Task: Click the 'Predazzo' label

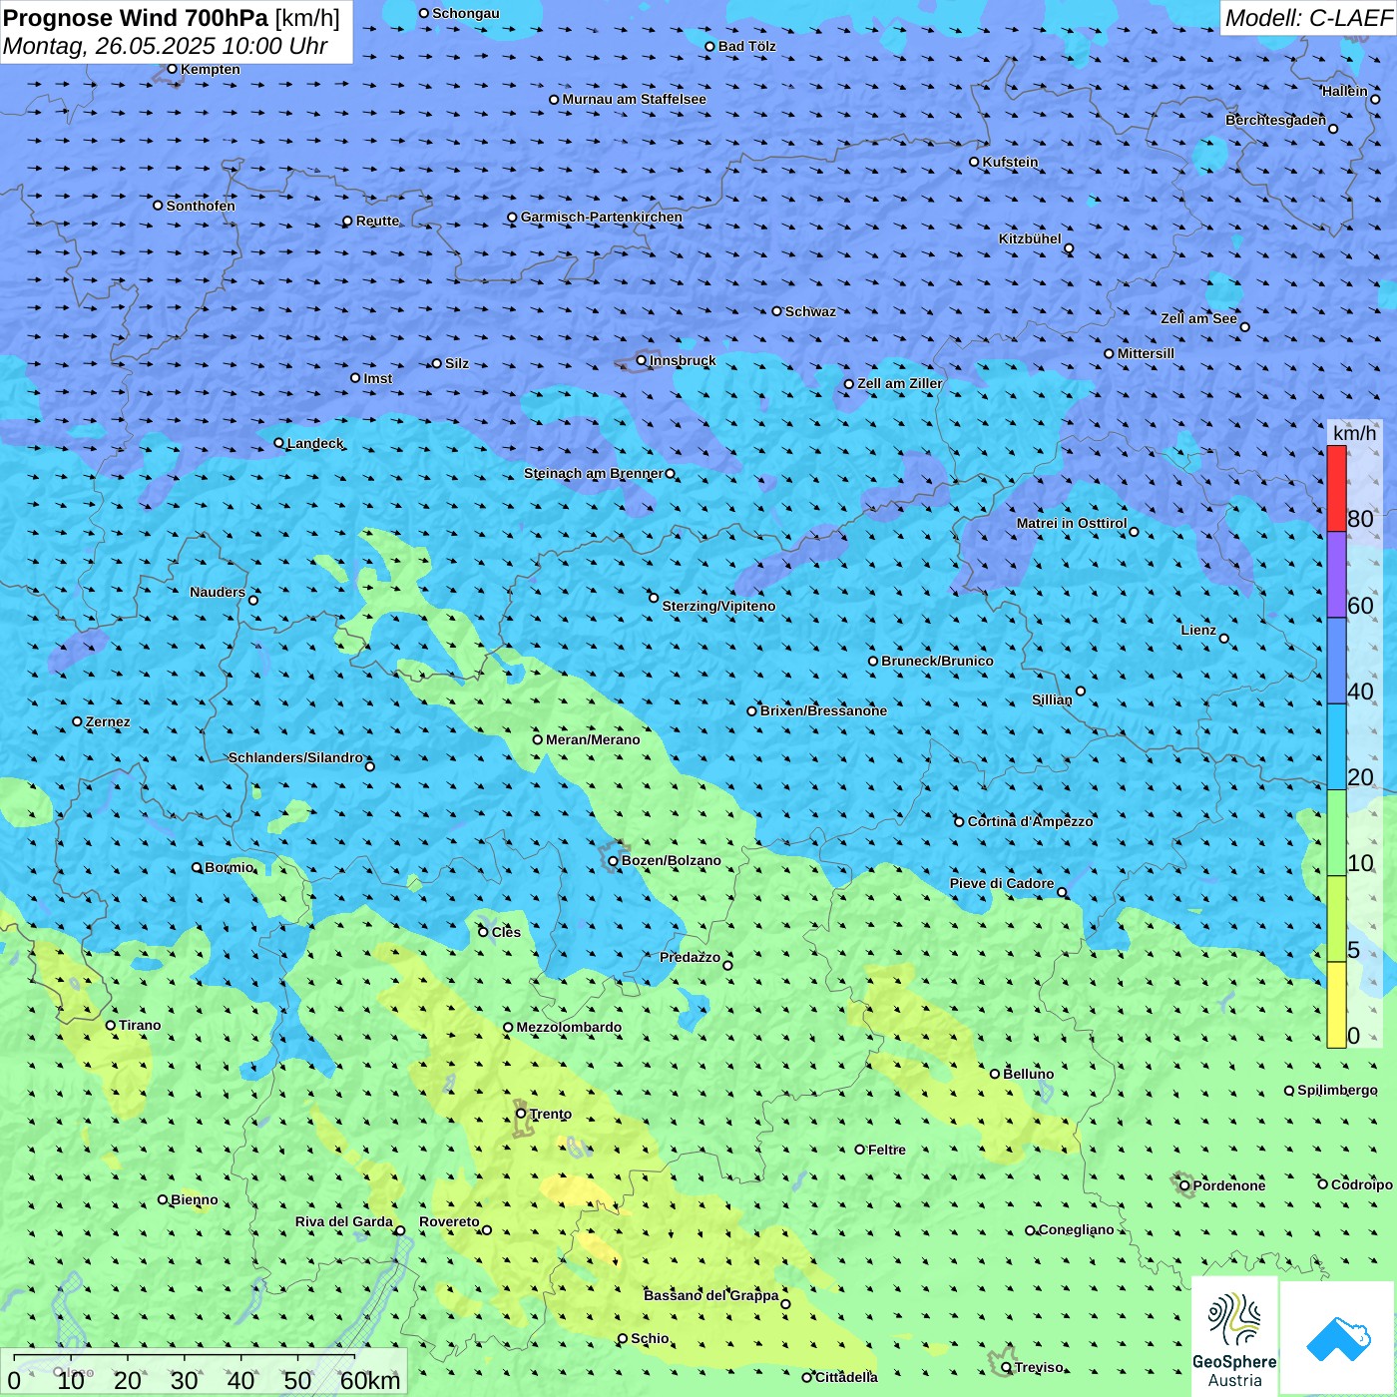Action: click(690, 957)
